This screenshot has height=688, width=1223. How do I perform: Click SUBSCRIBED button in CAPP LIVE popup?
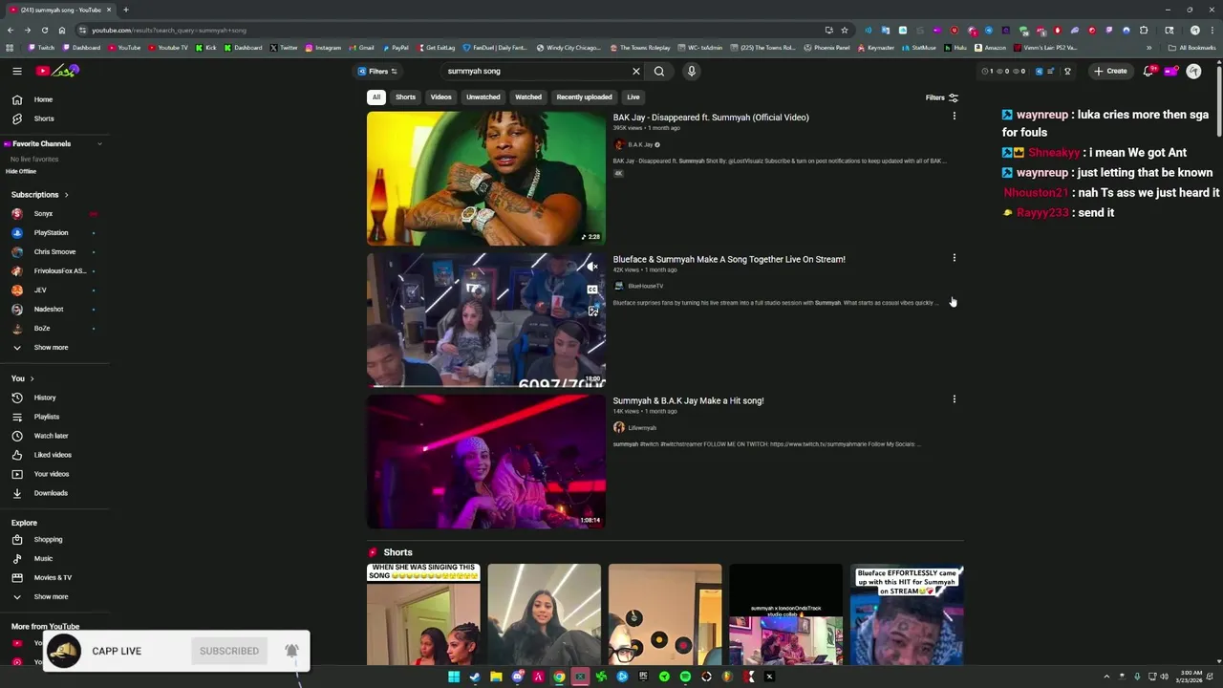click(x=229, y=652)
